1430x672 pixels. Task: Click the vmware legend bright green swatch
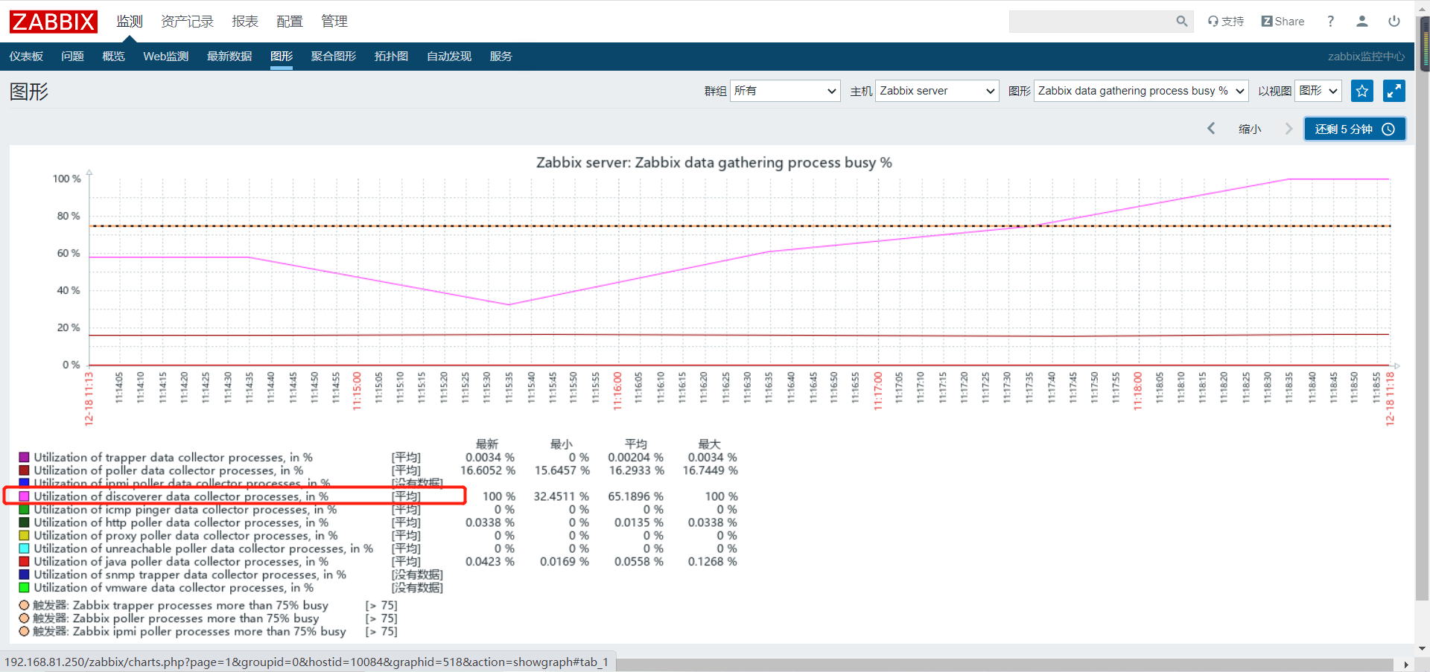click(25, 587)
